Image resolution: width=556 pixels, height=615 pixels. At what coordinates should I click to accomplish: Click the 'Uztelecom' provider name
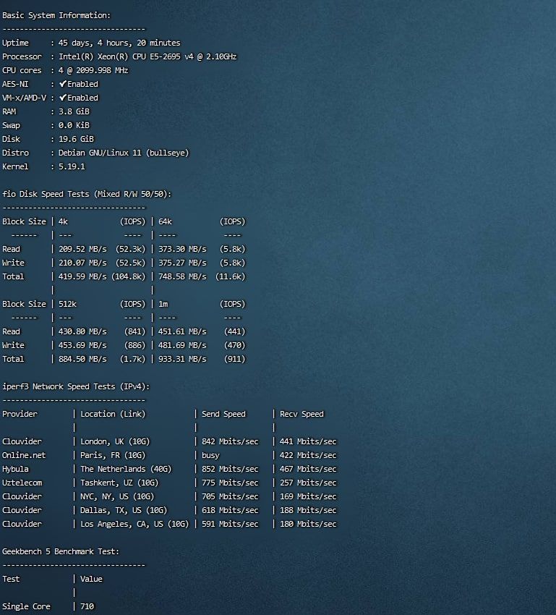pos(22,483)
